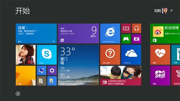This screenshot has height=101, width=180.
Task: Click the search magnifier icon
Action: coord(171,11)
